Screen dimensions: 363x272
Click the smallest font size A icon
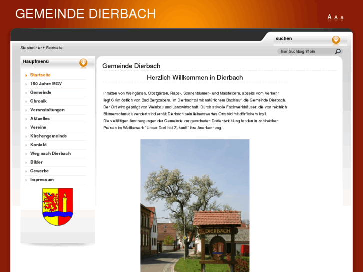pyautogui.click(x=342, y=18)
